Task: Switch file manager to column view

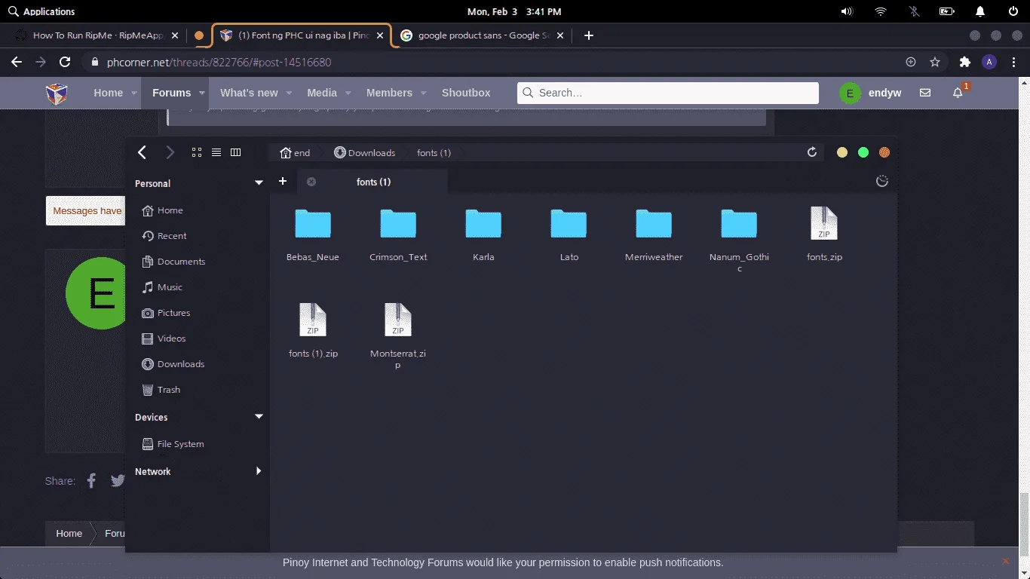Action: click(x=235, y=152)
